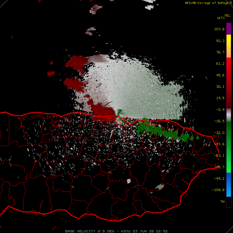
Task: Click the VEL legend title
Action: (x=227, y=16)
